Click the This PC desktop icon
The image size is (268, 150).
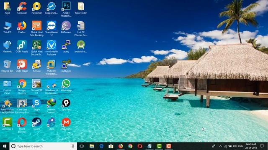coord(7,27)
